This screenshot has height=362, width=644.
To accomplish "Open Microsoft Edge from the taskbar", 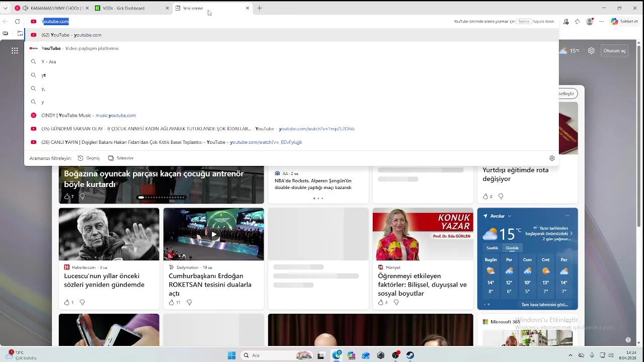I will click(x=337, y=355).
